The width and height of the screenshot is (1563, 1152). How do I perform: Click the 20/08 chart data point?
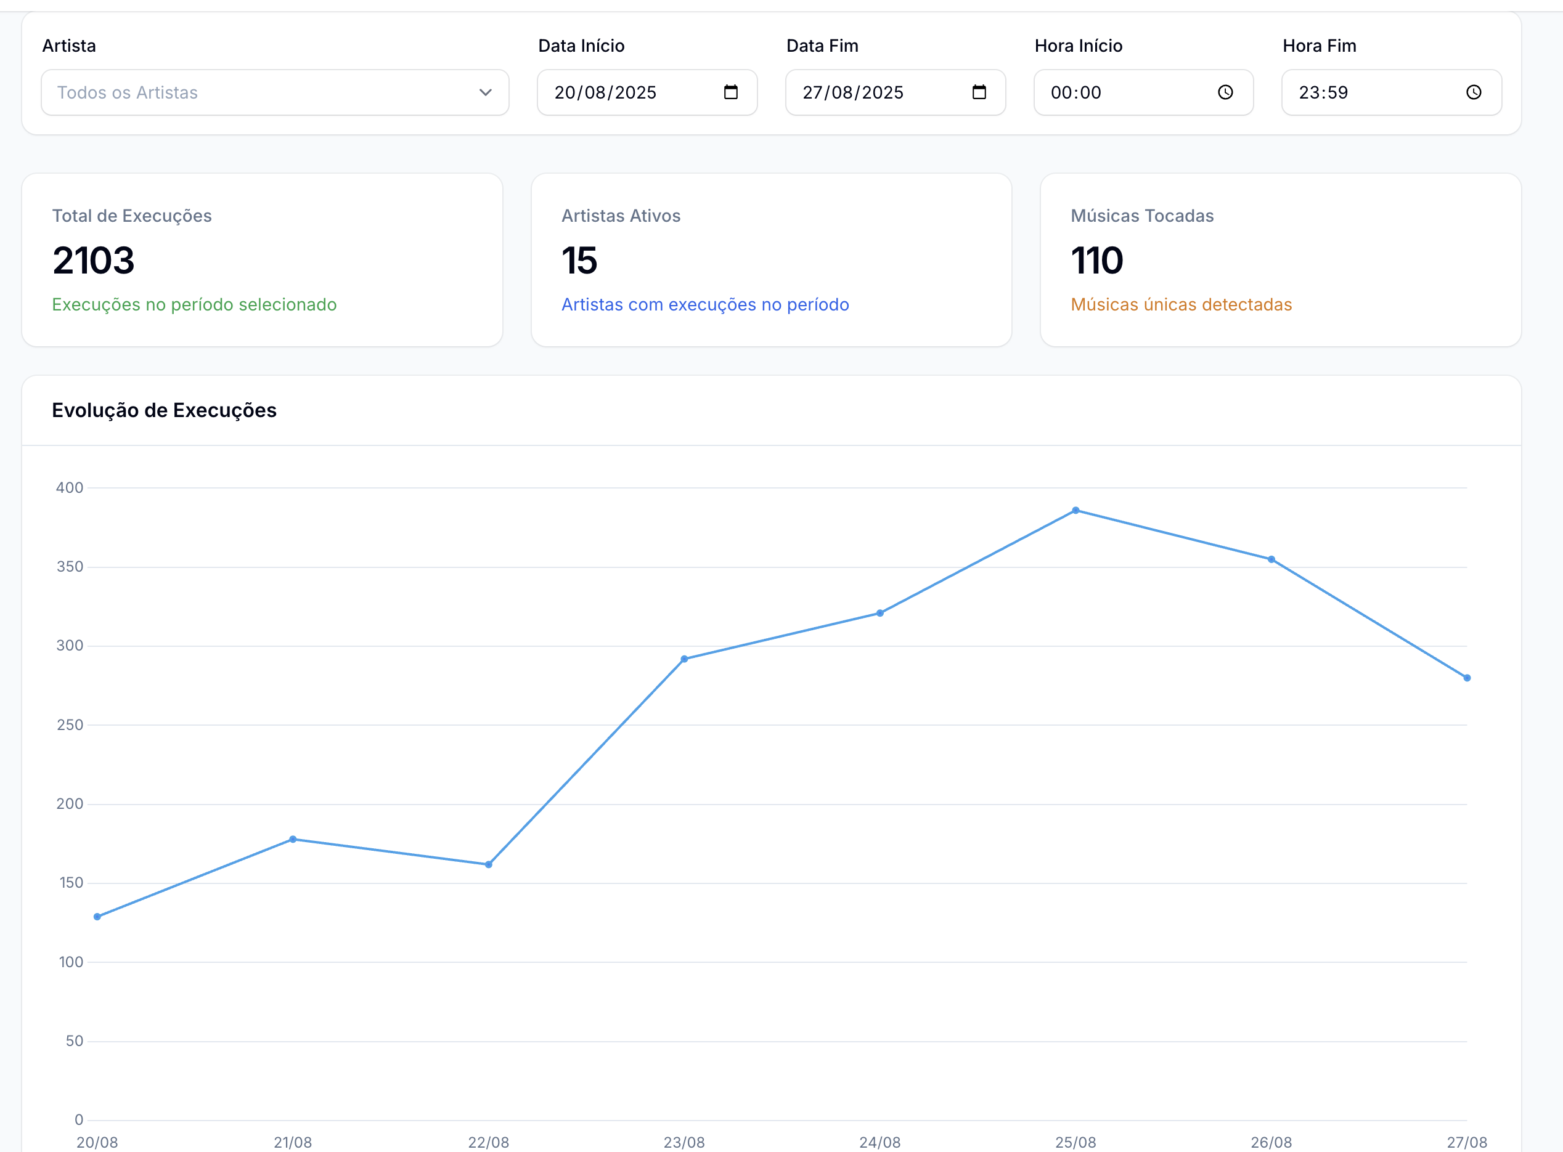coord(97,916)
